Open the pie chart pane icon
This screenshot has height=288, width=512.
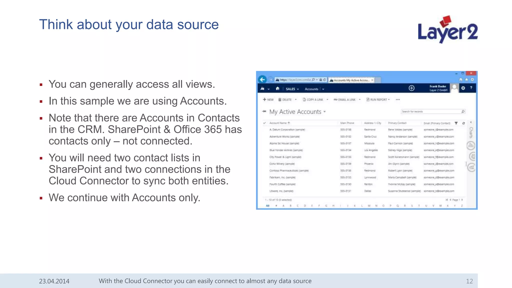[x=472, y=157]
